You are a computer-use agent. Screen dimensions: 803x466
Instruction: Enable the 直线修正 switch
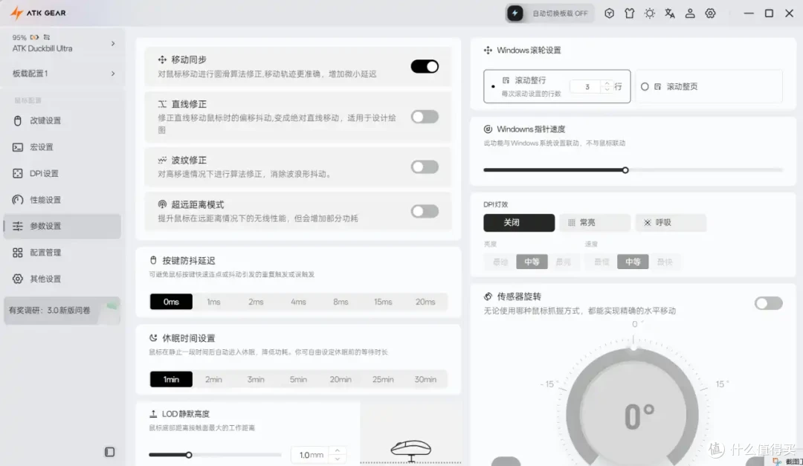point(425,117)
